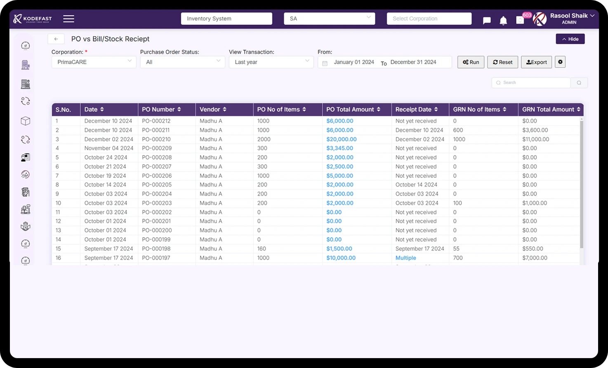Click into the table Search field
Viewport: 608px width, 368px height.
point(531,83)
